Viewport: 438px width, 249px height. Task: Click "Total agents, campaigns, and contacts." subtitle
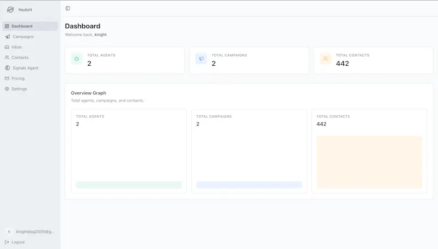point(107,100)
